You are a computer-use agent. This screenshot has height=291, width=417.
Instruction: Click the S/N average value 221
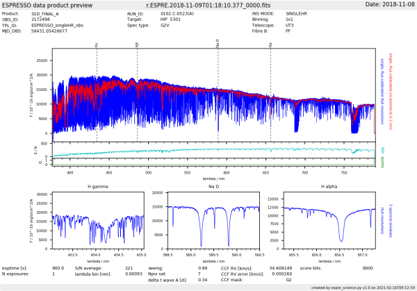[129, 267]
